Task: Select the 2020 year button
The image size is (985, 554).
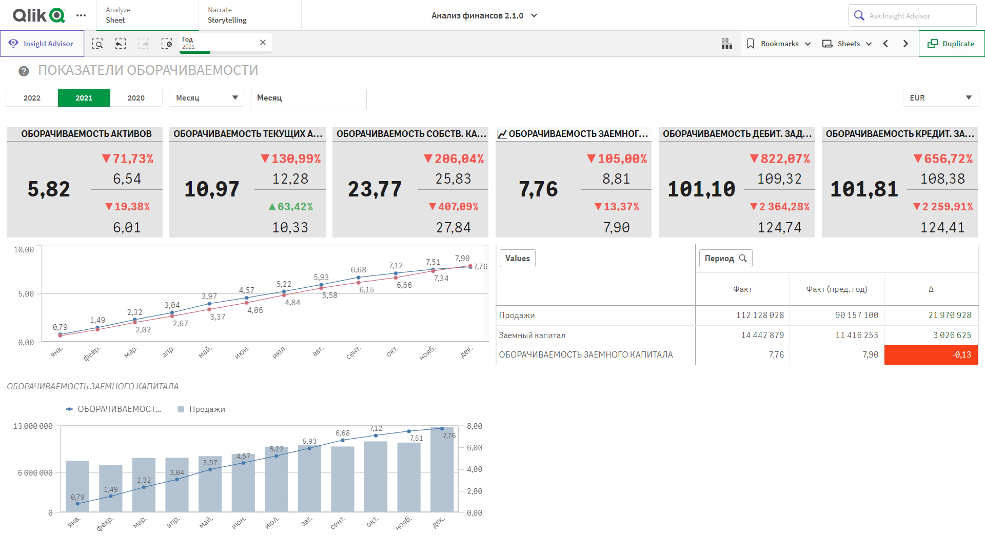Action: pyautogui.click(x=136, y=98)
